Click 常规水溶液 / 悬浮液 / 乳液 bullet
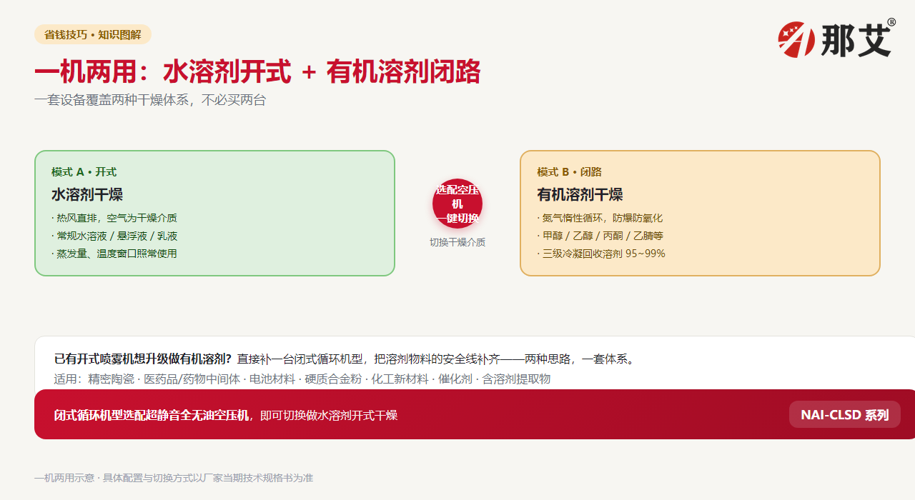Viewport: 915px width, 500px height. (x=114, y=236)
